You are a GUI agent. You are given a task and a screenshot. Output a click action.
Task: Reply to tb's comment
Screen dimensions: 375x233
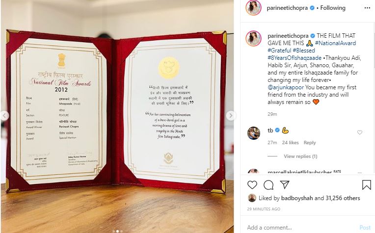click(x=310, y=143)
